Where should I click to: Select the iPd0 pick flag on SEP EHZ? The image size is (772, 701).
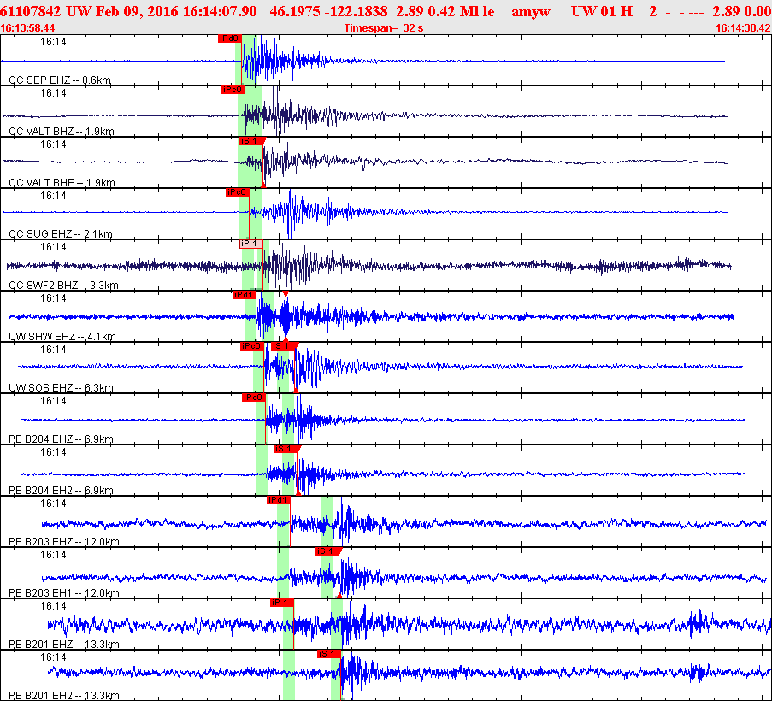(229, 38)
